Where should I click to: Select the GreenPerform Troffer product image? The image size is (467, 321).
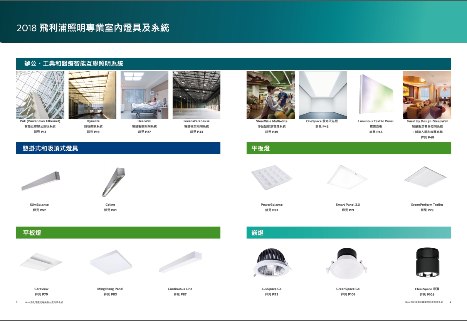tap(425, 177)
